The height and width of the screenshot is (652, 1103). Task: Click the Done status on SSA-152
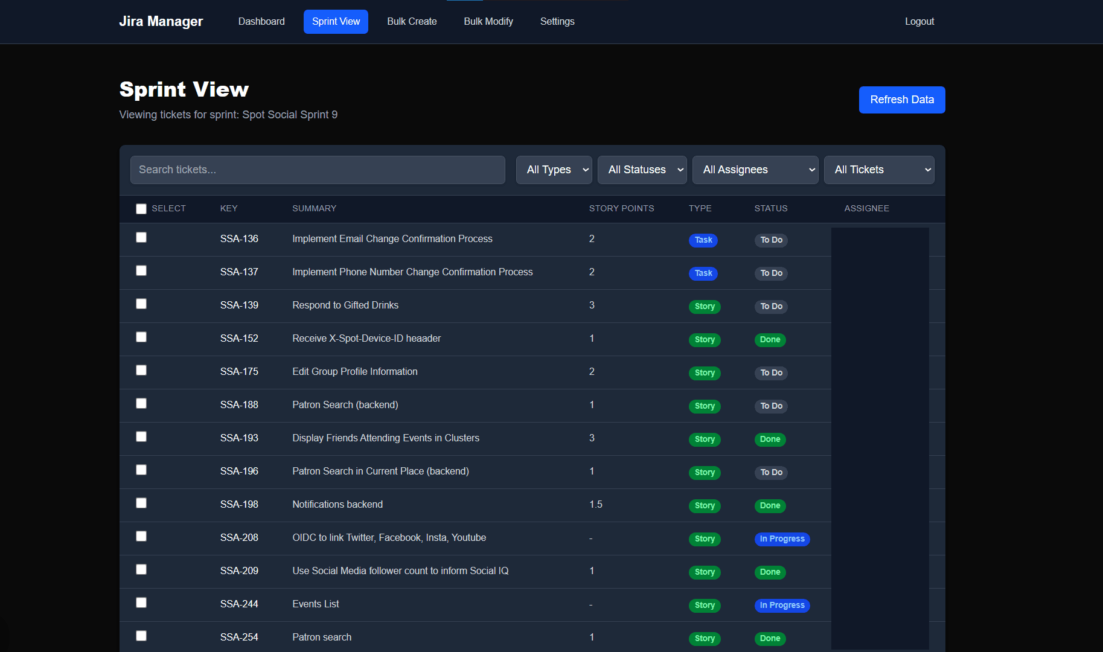click(x=770, y=340)
